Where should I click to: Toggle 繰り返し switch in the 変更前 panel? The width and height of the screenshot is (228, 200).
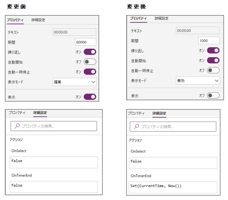pyautogui.click(x=90, y=52)
